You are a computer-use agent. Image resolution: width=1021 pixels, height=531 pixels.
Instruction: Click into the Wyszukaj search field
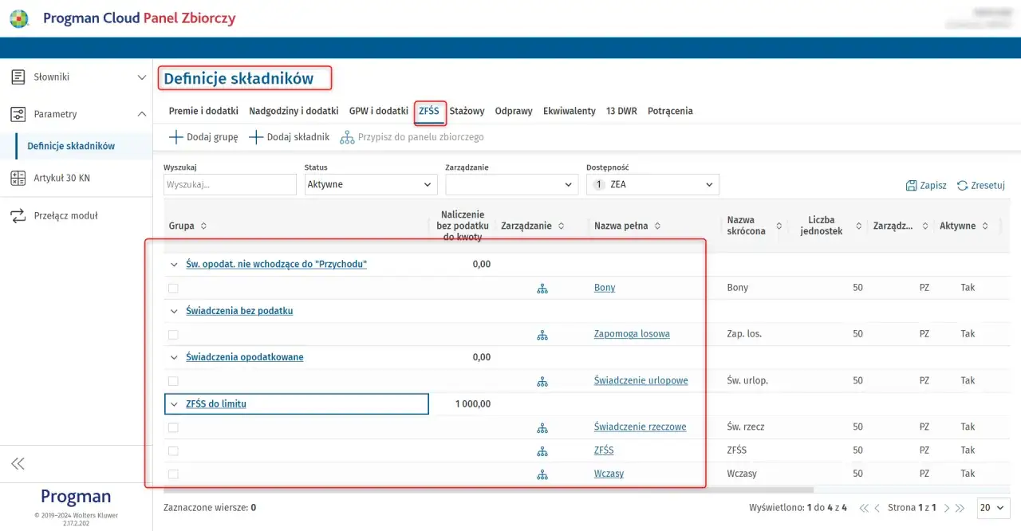230,185
